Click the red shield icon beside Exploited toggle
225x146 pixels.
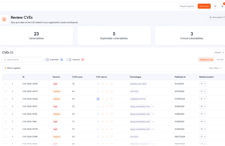point(82,60)
